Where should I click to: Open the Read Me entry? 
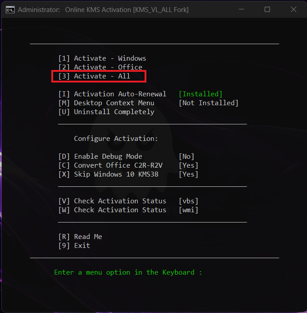coord(80,237)
